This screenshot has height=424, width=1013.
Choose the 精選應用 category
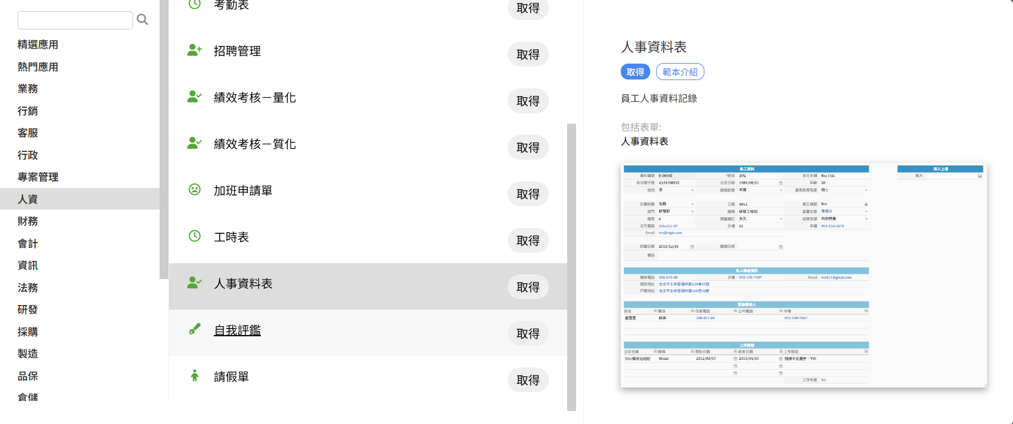(38, 45)
